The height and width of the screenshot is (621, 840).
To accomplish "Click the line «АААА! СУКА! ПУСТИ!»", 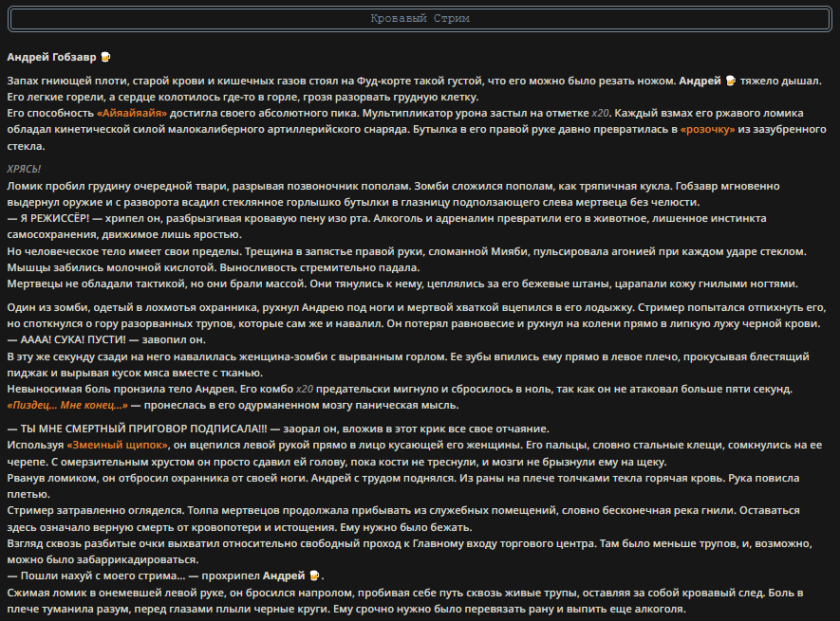I will [73, 340].
